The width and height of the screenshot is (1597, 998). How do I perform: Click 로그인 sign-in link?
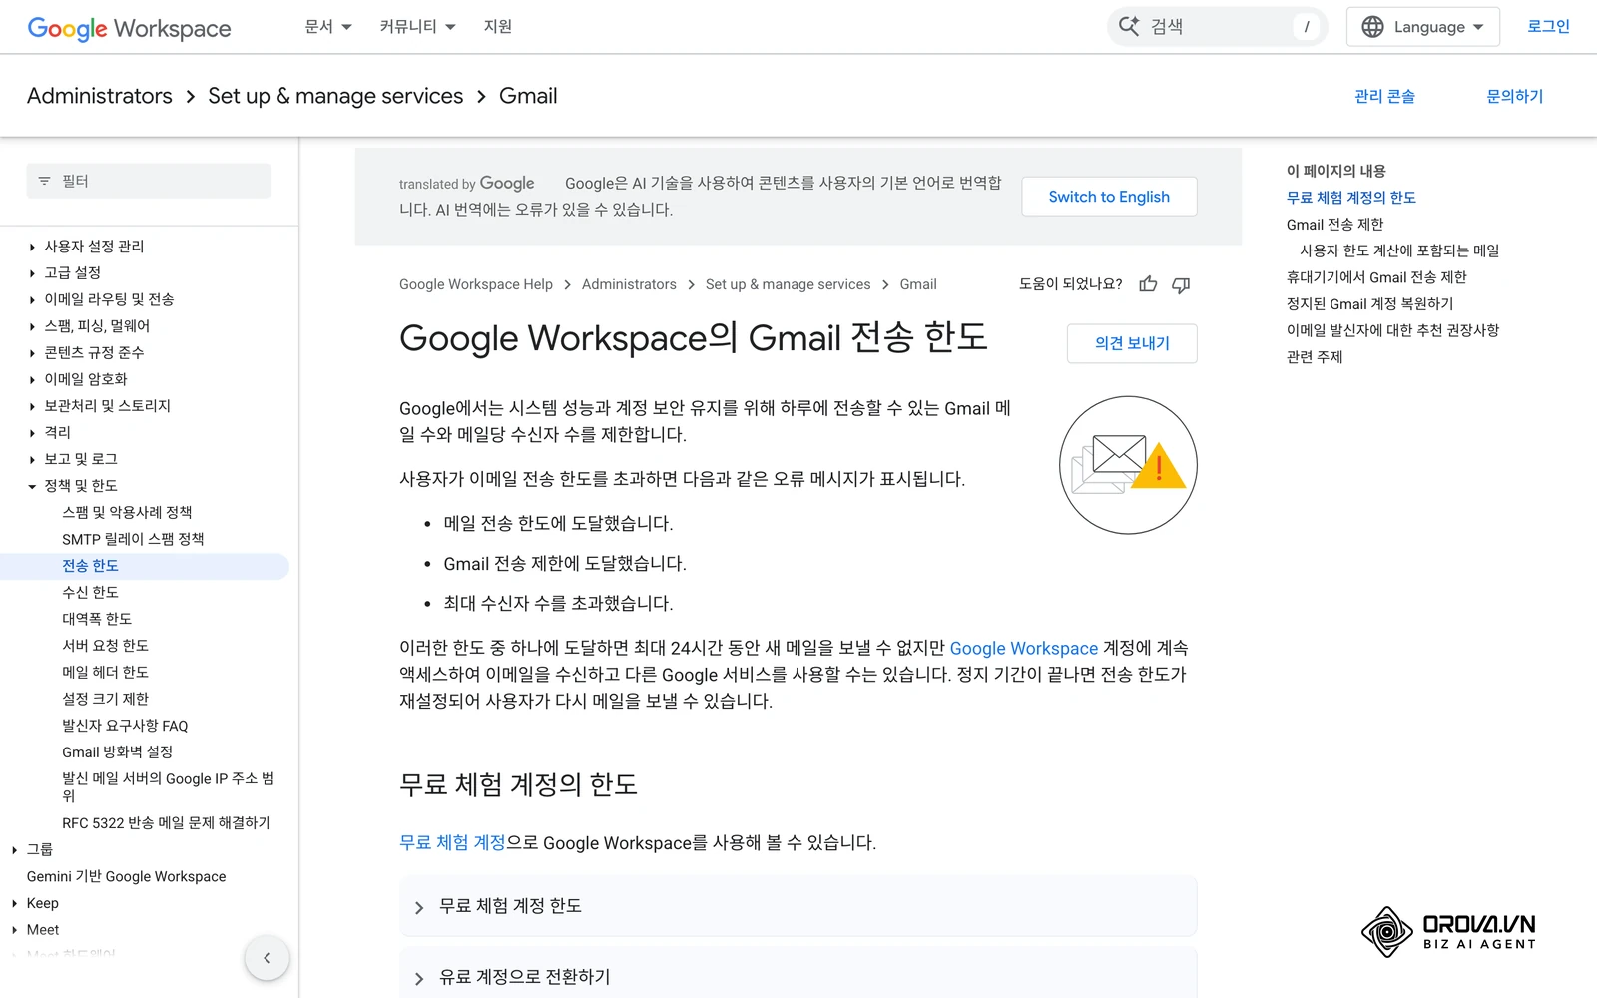coord(1548,27)
